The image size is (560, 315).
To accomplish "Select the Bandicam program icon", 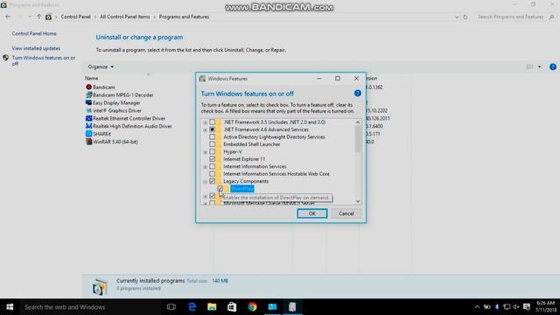I will click(89, 87).
